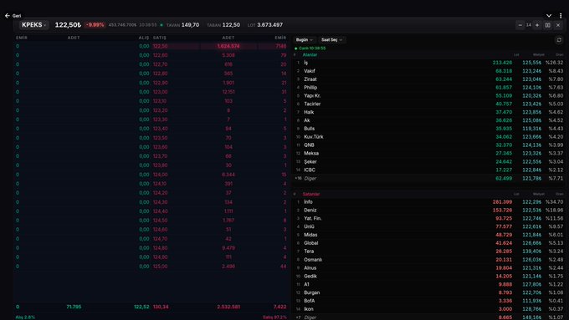Open the three-dot more options menu
Screen dimensions: 569x320
561,16
